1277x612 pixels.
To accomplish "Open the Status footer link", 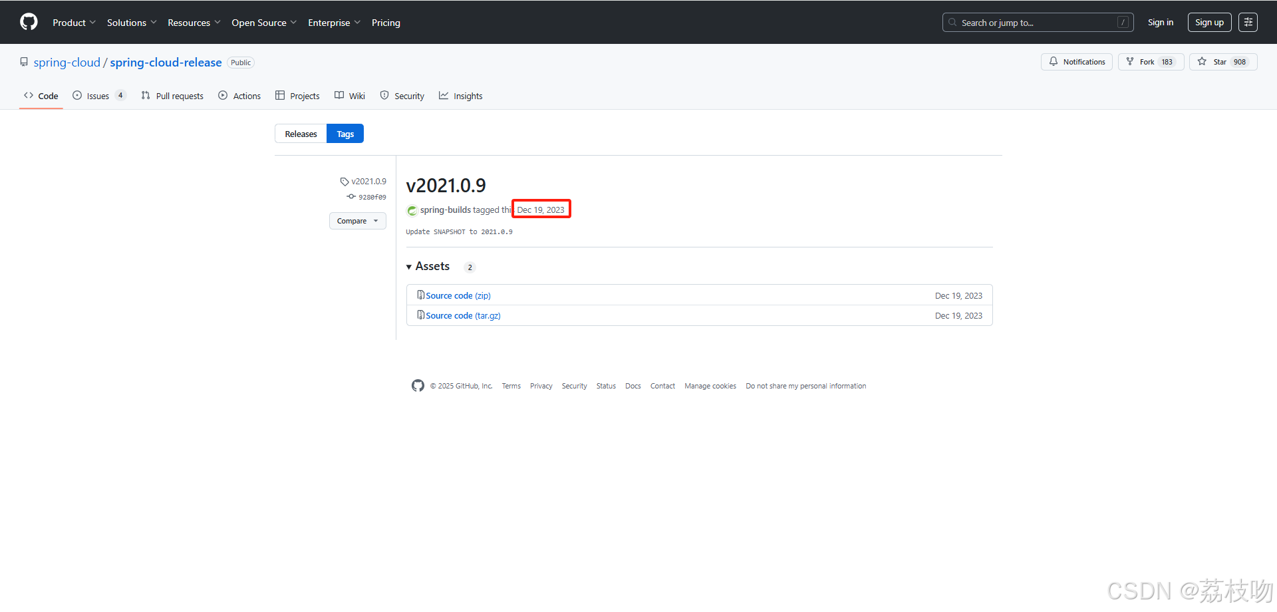I will click(606, 386).
